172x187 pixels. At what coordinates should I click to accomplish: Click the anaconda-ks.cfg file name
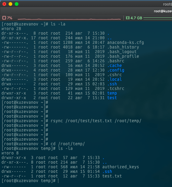click(126, 42)
